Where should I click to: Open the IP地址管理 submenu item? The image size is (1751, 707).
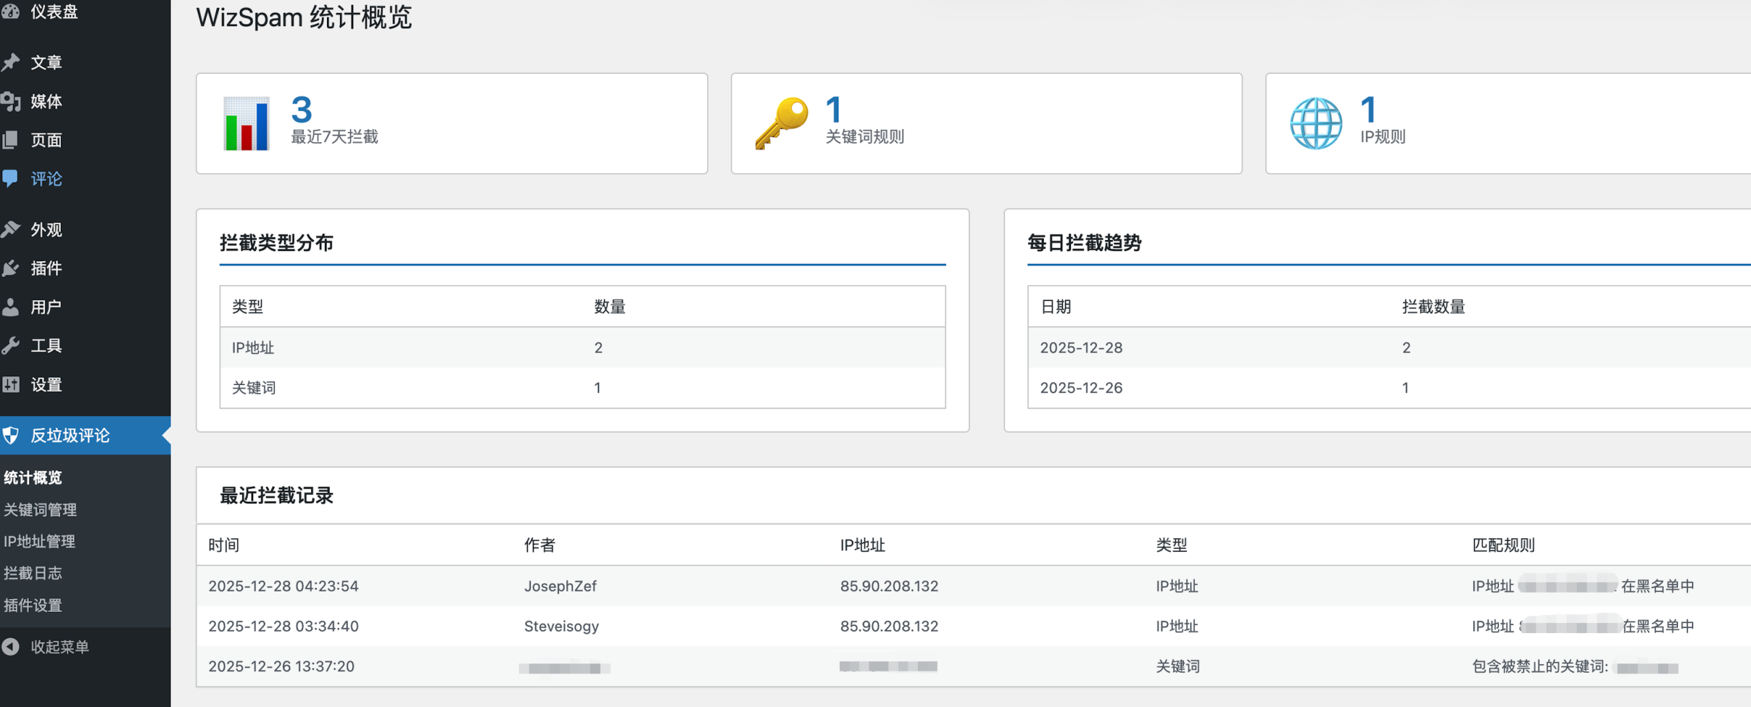[39, 542]
